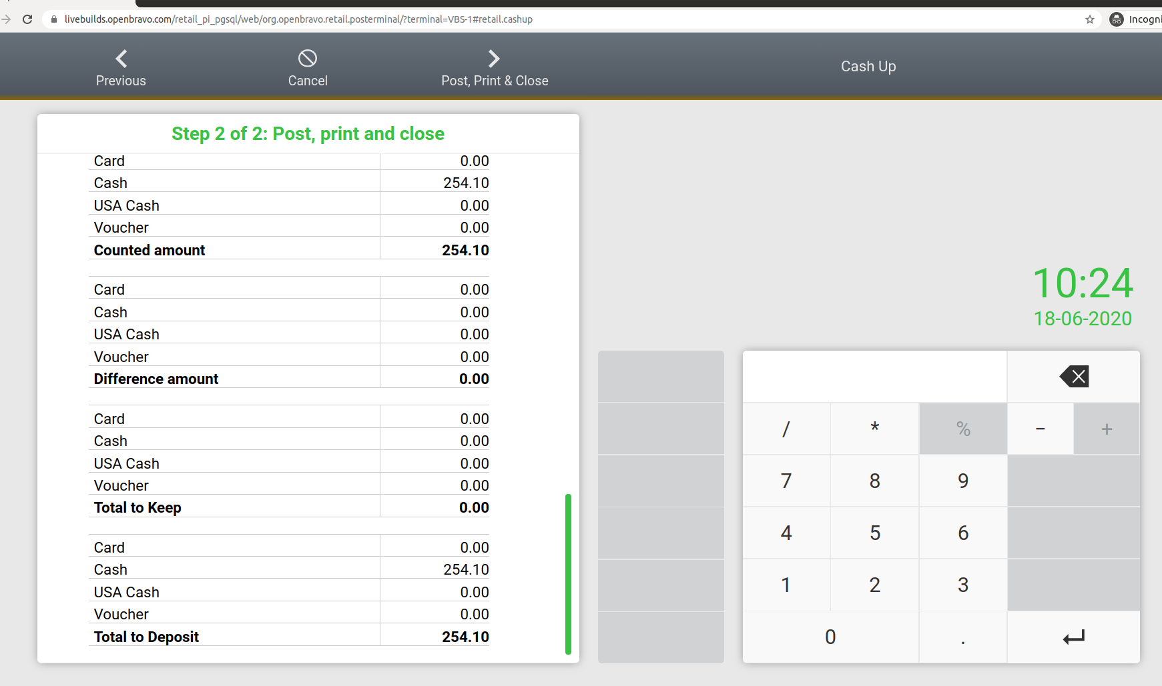Screen dimensions: 1162x686
Task: Tap number 7 on the keypad
Action: 786,481
